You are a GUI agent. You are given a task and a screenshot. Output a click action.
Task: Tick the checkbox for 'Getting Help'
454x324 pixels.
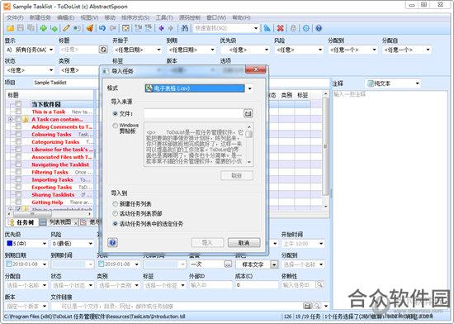pyautogui.click(x=18, y=202)
